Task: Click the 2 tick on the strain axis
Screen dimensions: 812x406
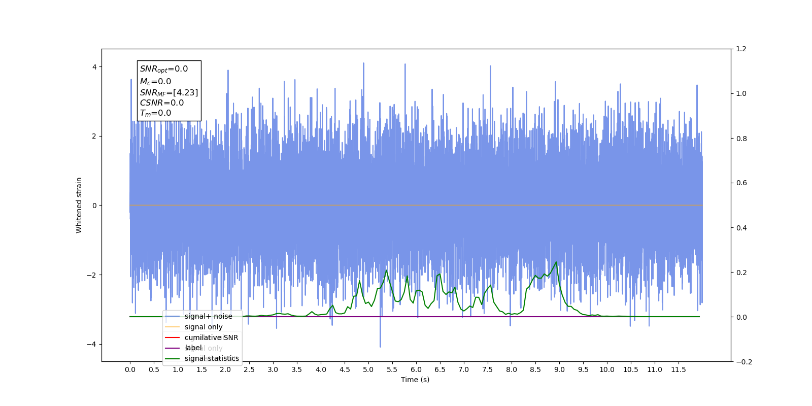Action: click(94, 136)
